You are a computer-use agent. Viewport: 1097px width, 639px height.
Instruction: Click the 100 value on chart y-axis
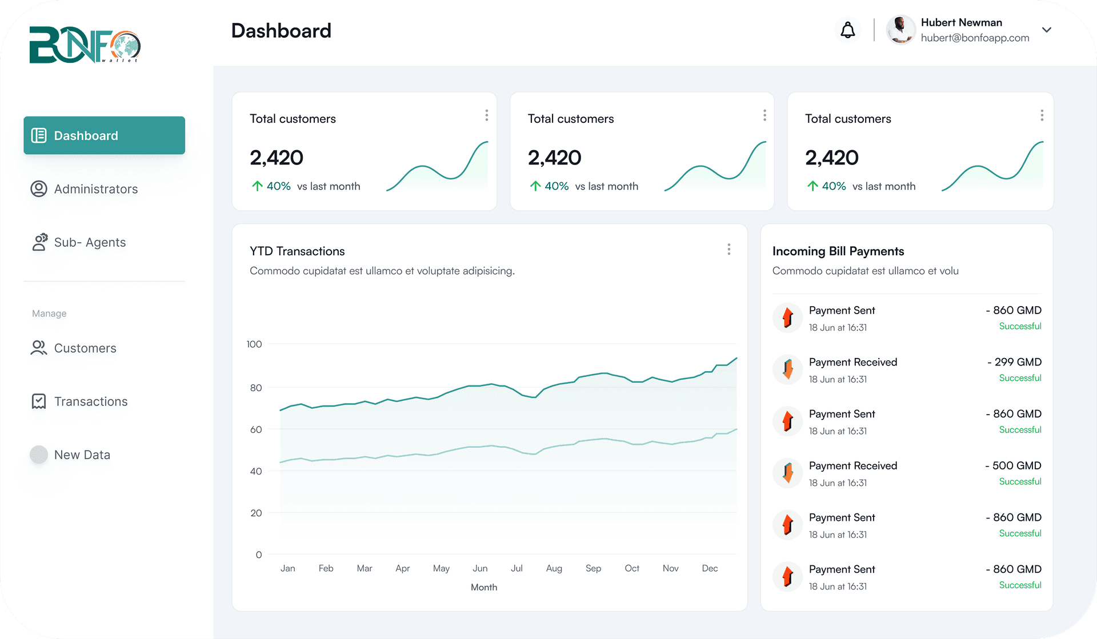(x=254, y=344)
